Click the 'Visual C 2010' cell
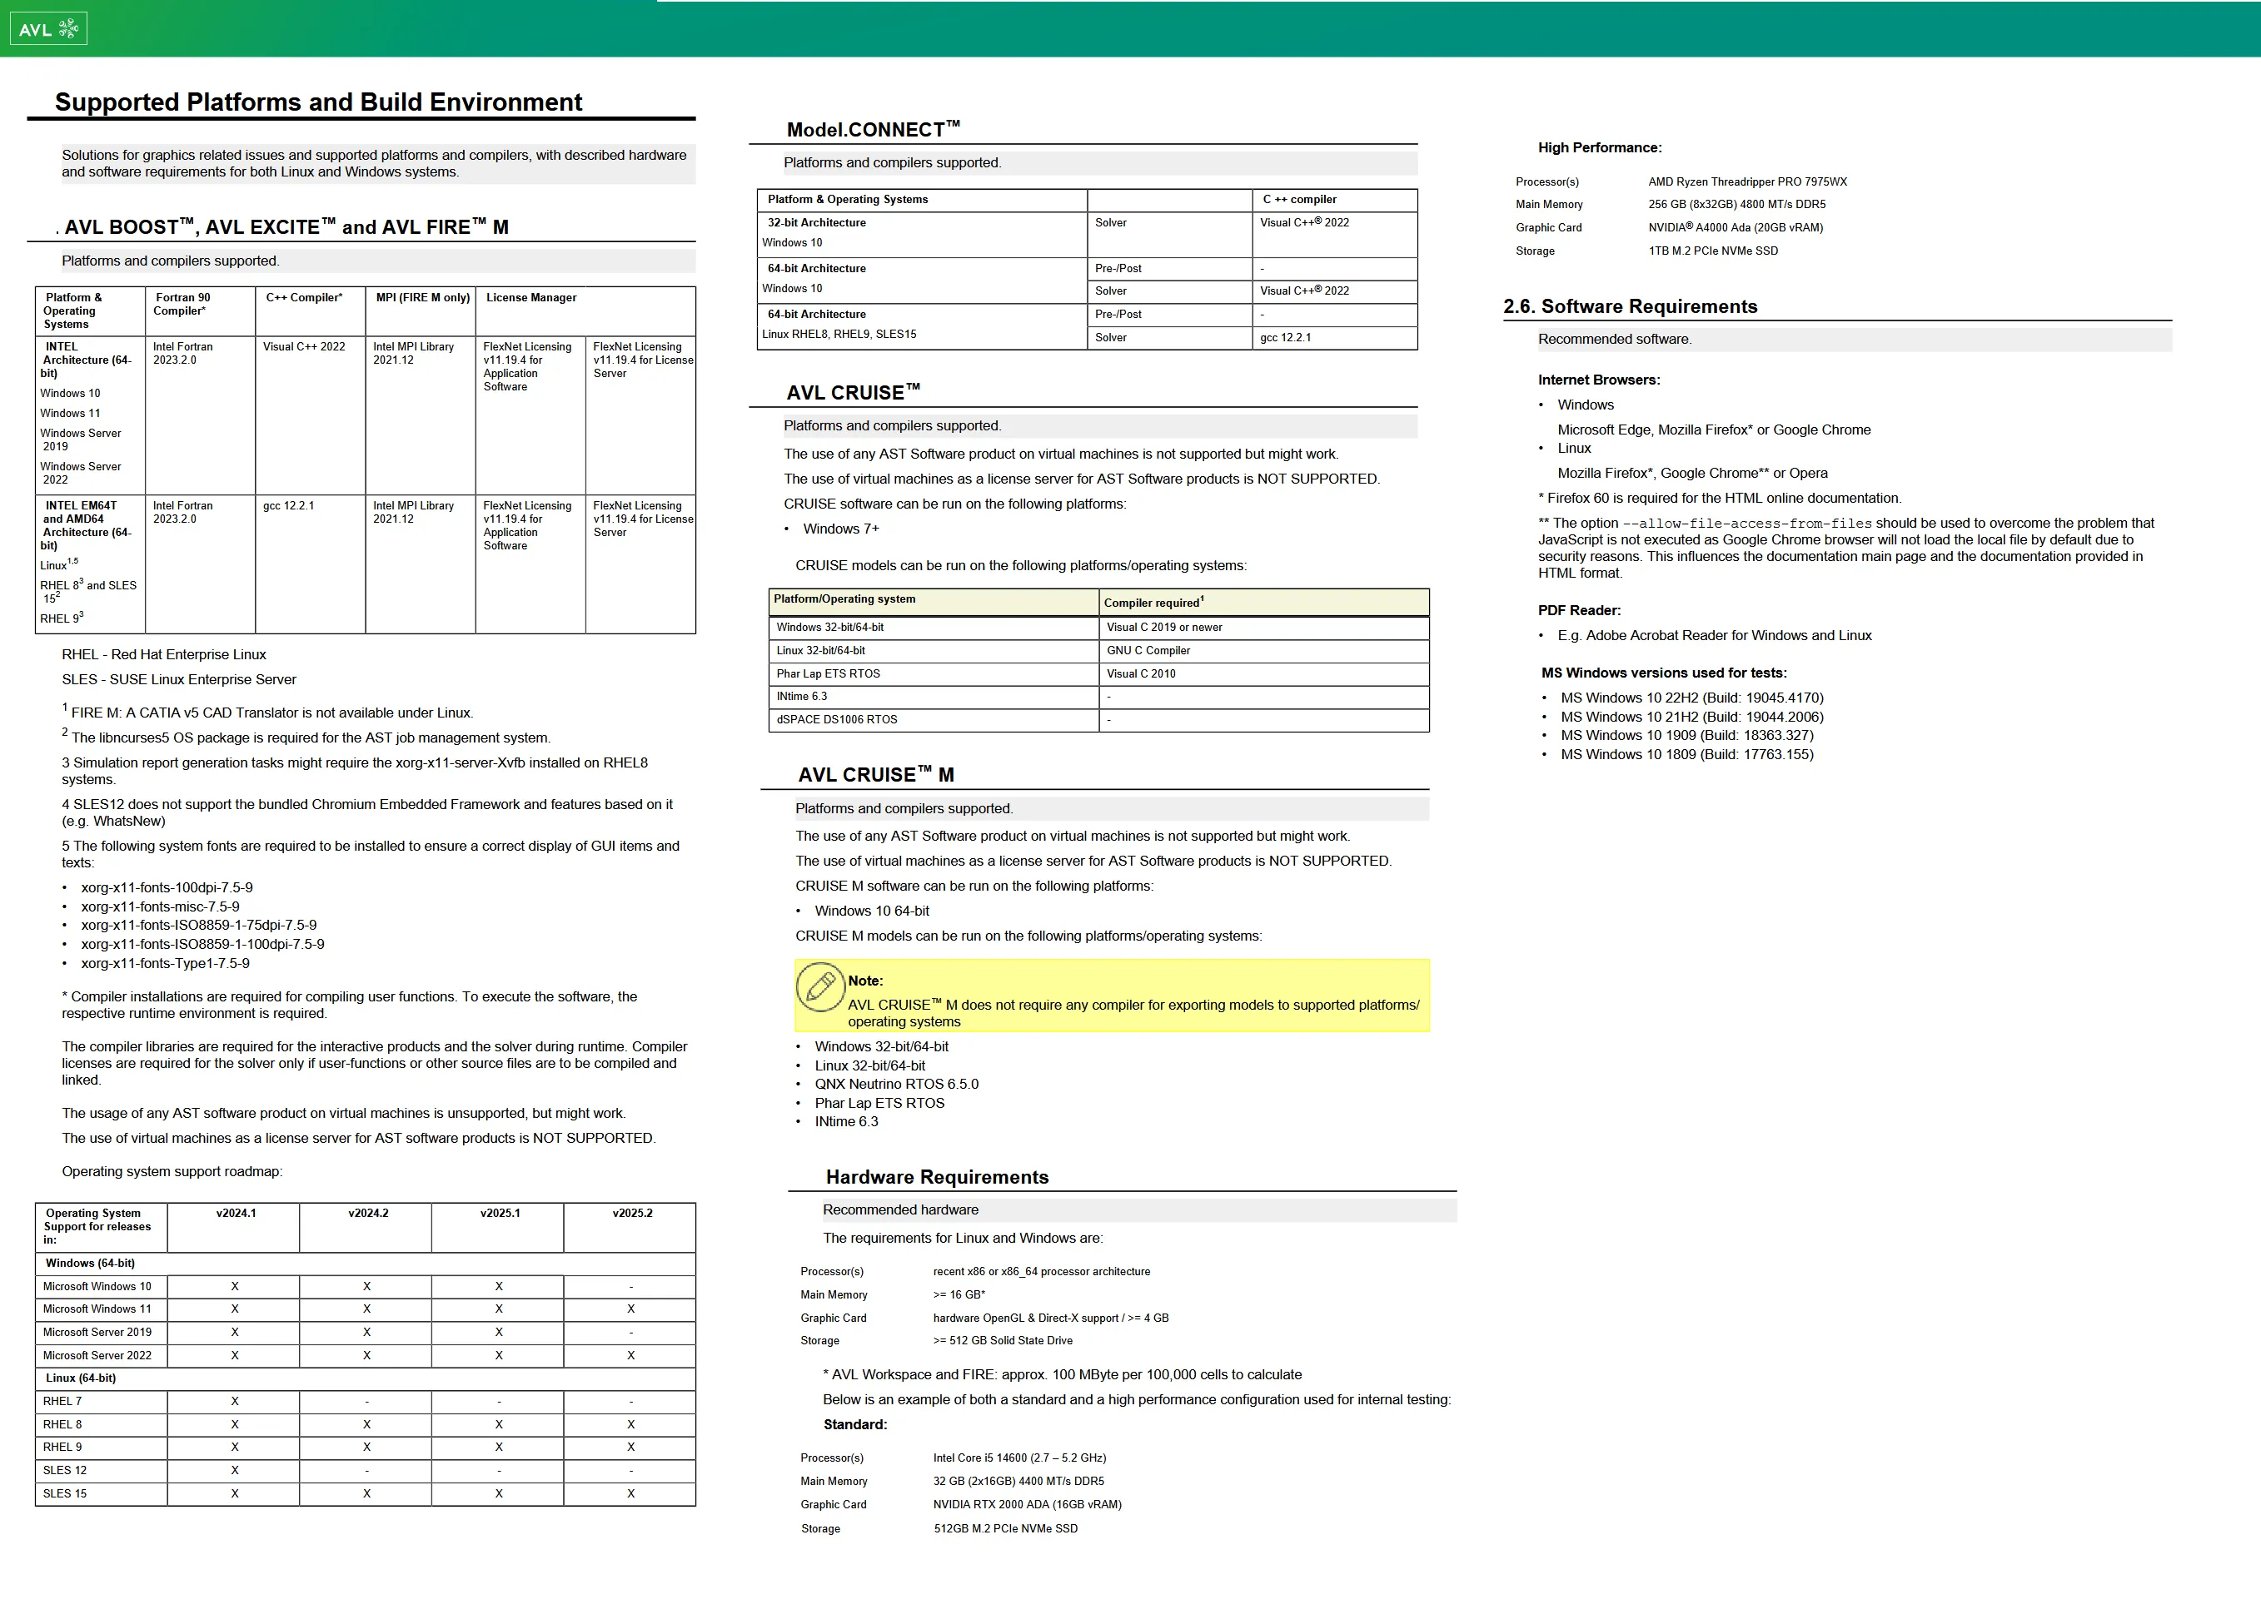Image resolution: width=2261 pixels, height=1624 pixels. (x=1140, y=674)
